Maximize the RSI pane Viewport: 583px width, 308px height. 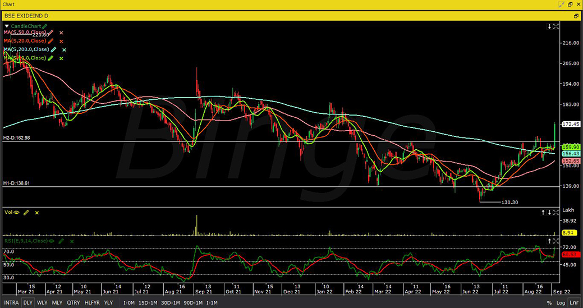point(556,241)
